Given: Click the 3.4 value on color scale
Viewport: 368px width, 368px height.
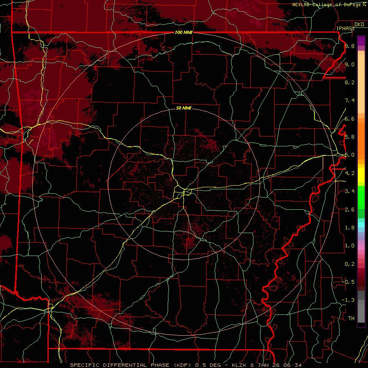Looking at the screenshot, I should [x=350, y=191].
